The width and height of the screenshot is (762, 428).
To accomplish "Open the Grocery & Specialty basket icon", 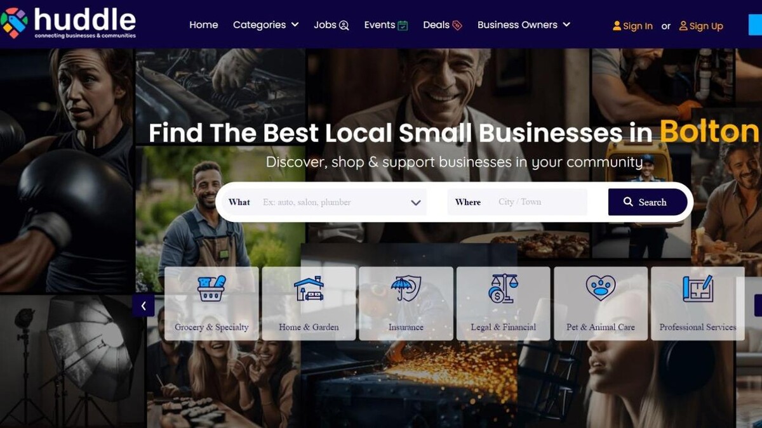I will (211, 289).
